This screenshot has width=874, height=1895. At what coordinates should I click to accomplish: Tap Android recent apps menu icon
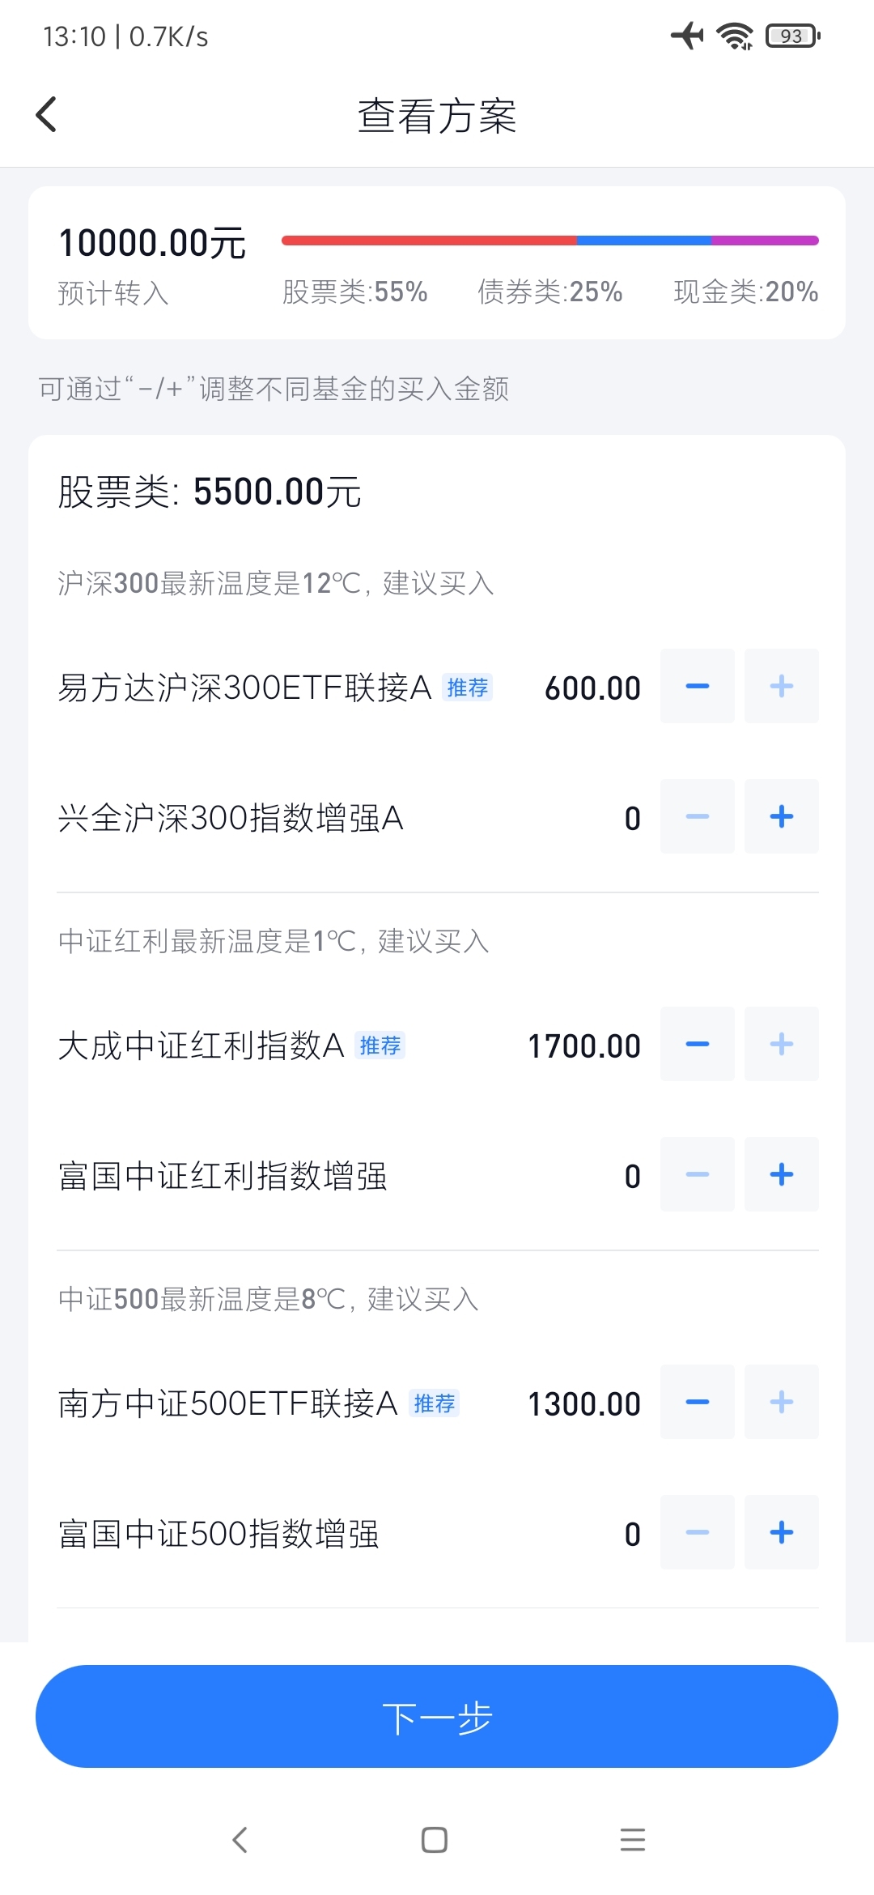(x=632, y=1840)
